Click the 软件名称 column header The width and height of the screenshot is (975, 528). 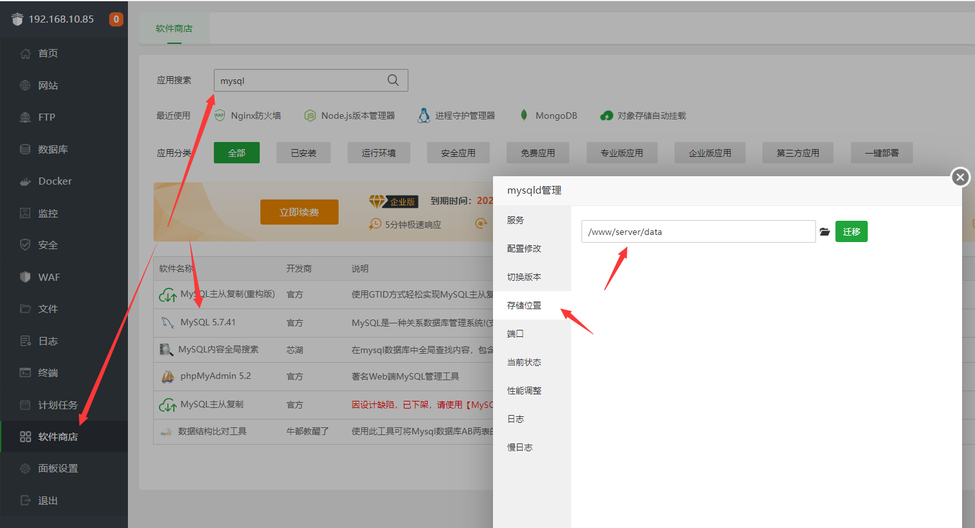pos(176,269)
